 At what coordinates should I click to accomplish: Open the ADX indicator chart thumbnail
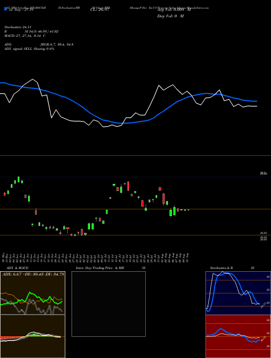click(x=33, y=293)
